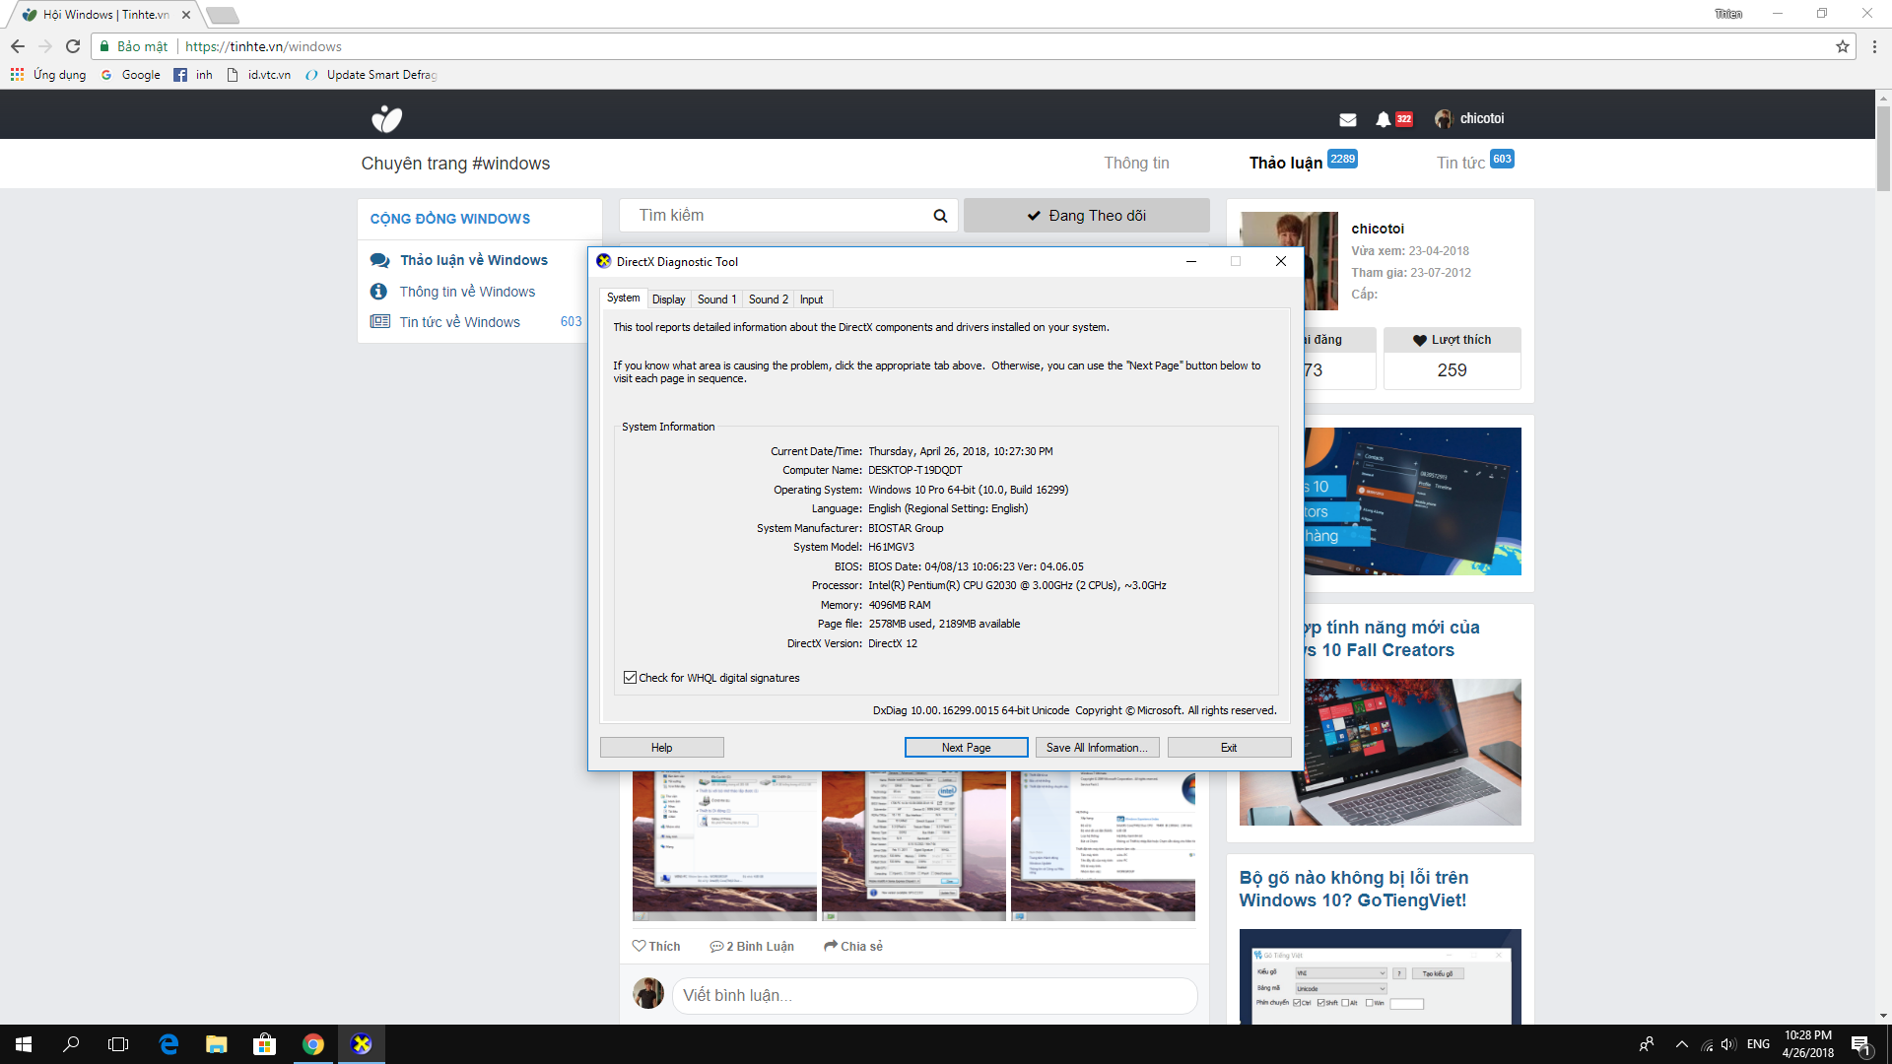This screenshot has height=1064, width=1892.
Task: Open the Windows 10 Fall Creators article headline
Action: 1390,638
